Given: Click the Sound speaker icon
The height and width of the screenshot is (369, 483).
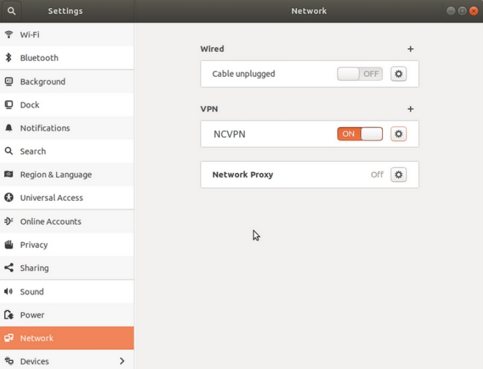Looking at the screenshot, I should pyautogui.click(x=9, y=291).
